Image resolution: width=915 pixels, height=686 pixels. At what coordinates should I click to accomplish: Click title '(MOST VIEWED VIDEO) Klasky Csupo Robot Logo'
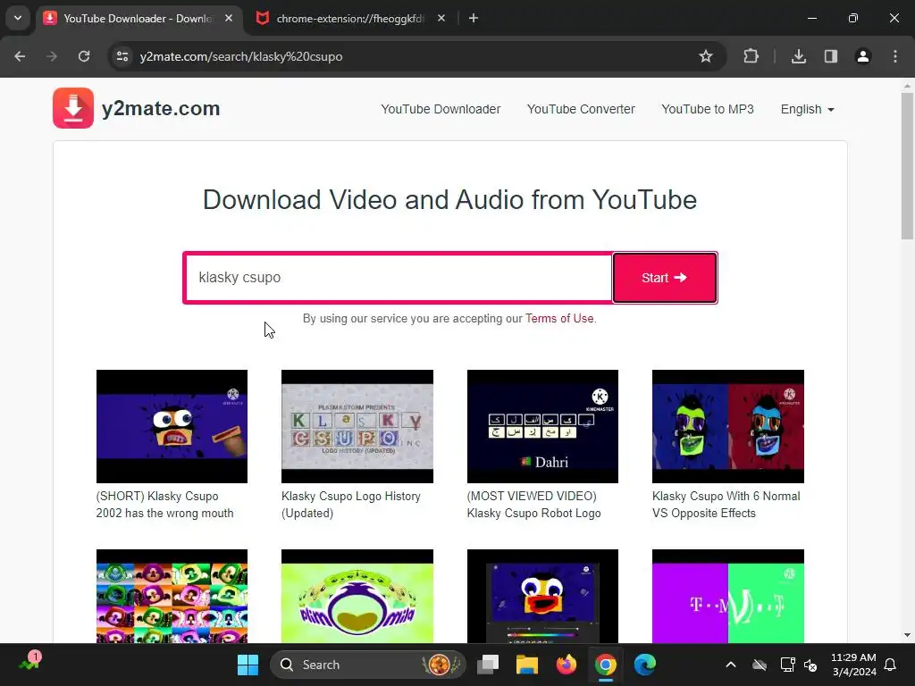click(534, 505)
